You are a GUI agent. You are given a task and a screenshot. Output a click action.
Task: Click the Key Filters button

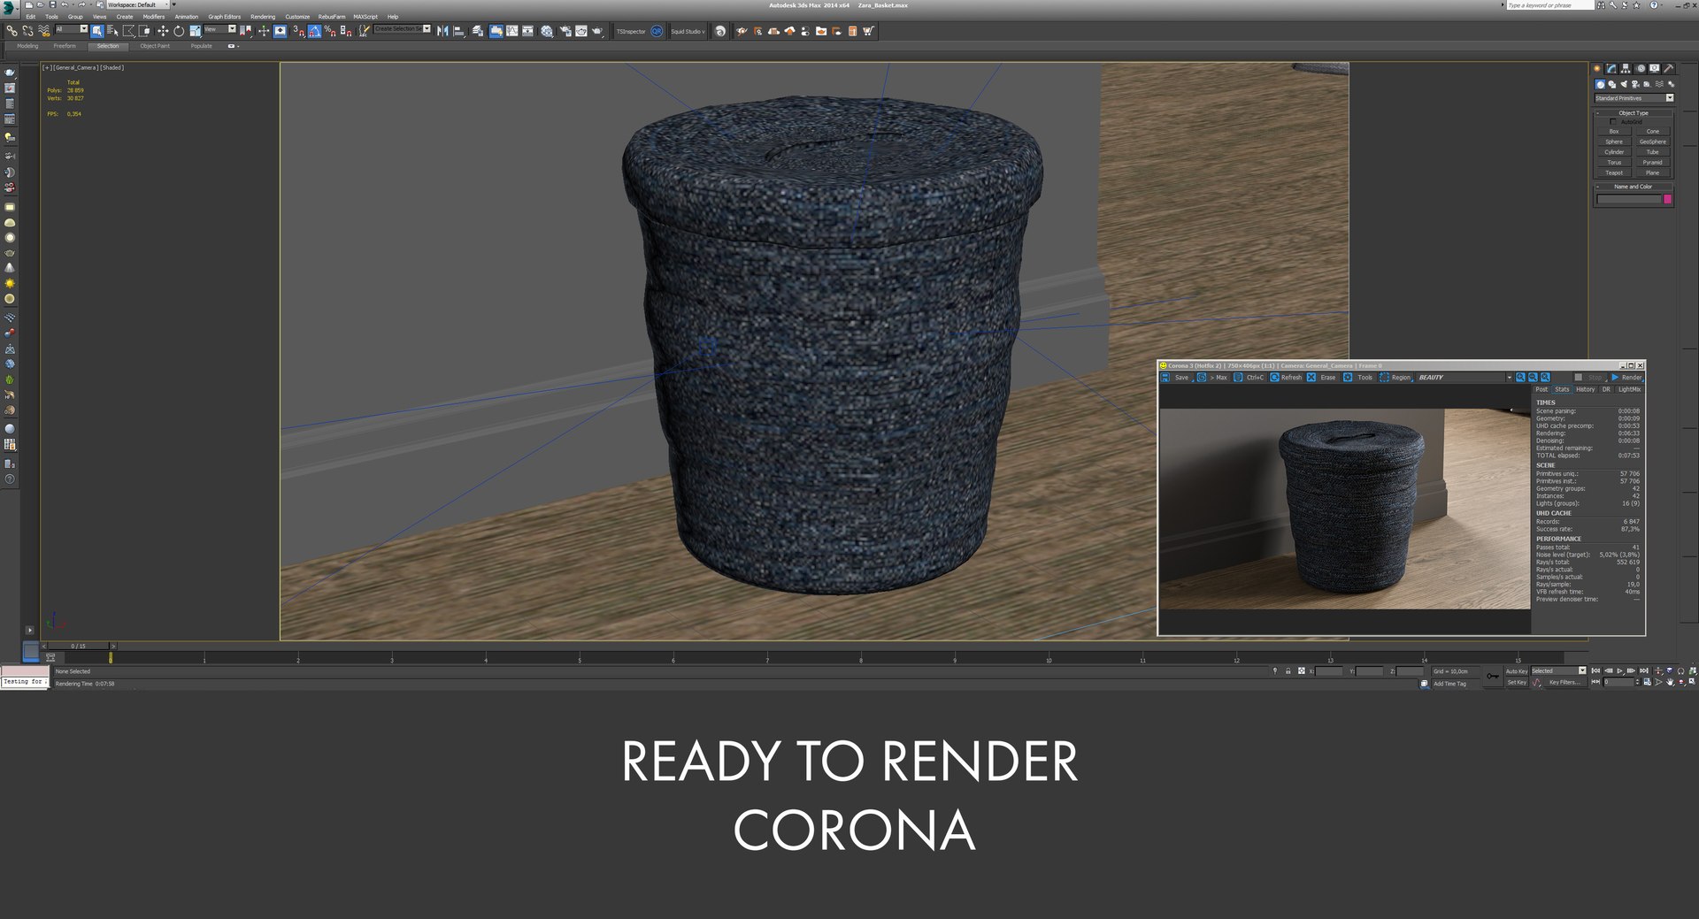click(x=1564, y=683)
